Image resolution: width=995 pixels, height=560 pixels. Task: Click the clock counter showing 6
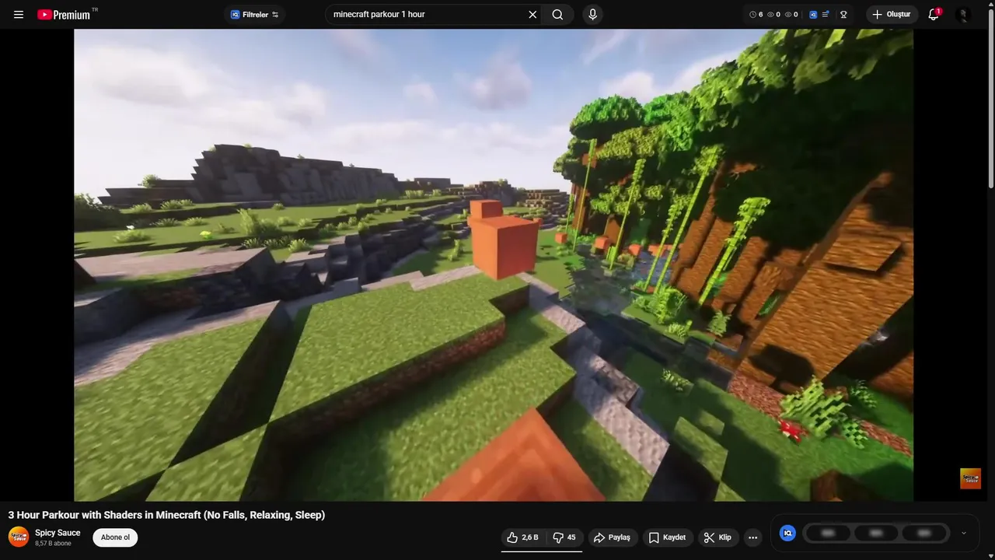pos(756,15)
